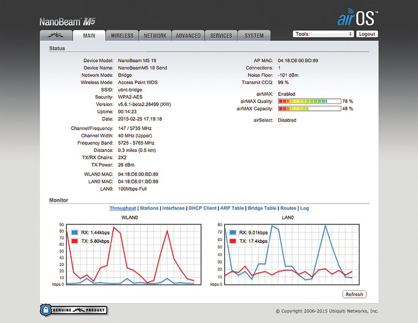Open the Throughput monitor link
418x323 pixels.
click(x=122, y=208)
